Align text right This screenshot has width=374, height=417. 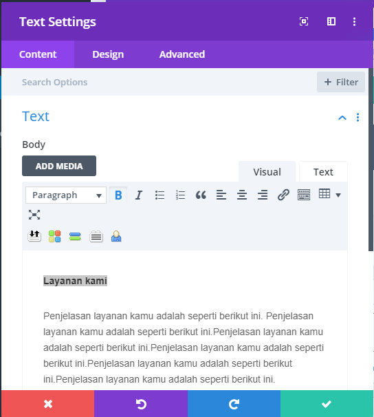pyautogui.click(x=263, y=195)
